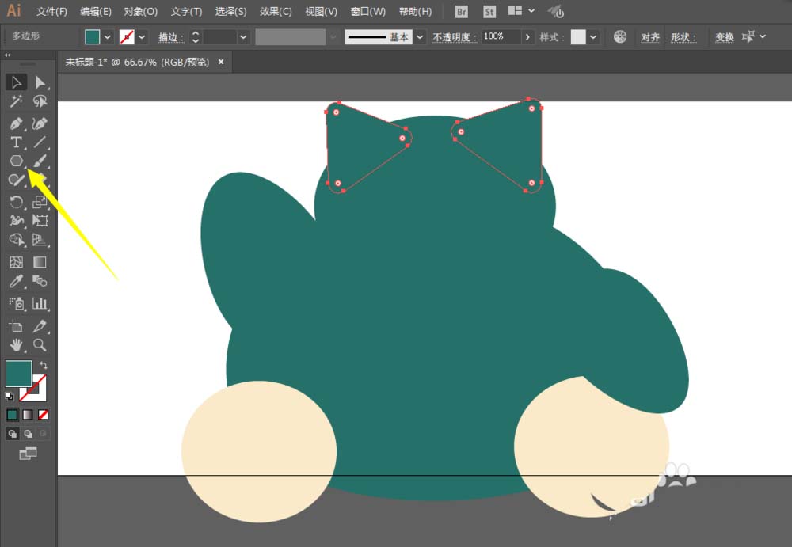Select the Shape Builder tool
The image size is (792, 547).
[16, 239]
